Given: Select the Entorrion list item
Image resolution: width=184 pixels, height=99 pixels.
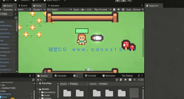Looking at the screenshot, I should point(4,44).
